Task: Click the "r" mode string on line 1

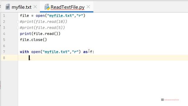Action: pos(80,16)
